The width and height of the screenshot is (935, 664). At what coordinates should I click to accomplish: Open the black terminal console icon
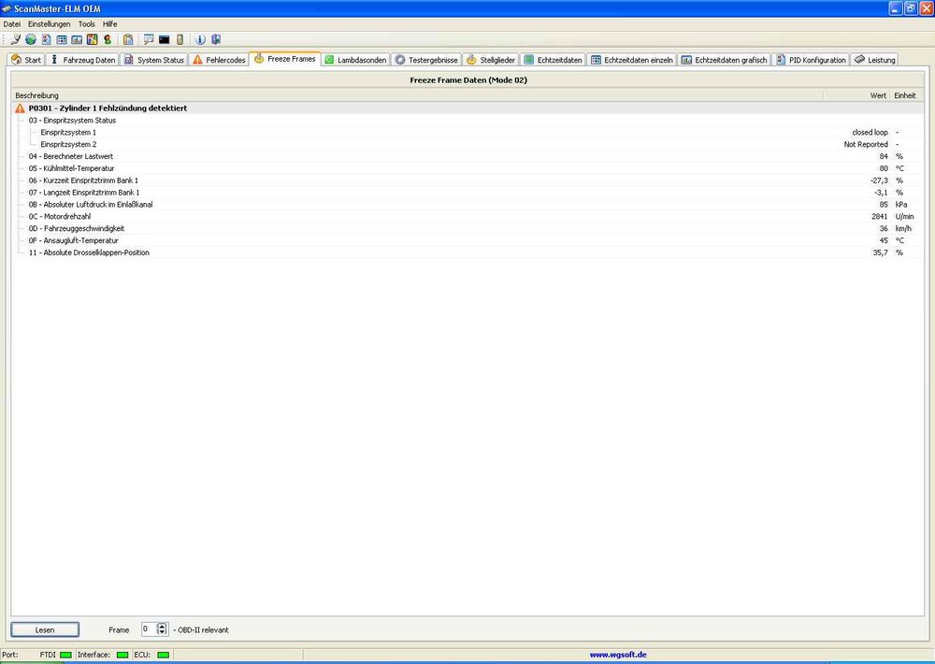pos(164,39)
